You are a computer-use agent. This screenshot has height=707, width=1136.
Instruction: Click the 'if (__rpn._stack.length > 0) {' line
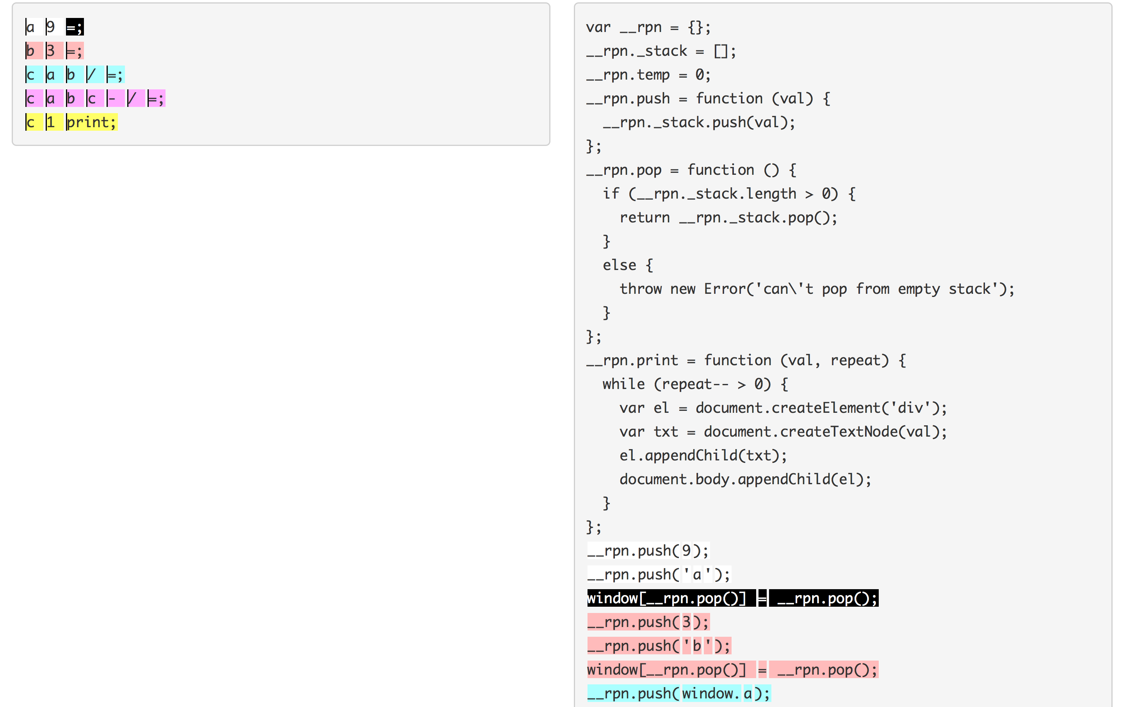729,194
